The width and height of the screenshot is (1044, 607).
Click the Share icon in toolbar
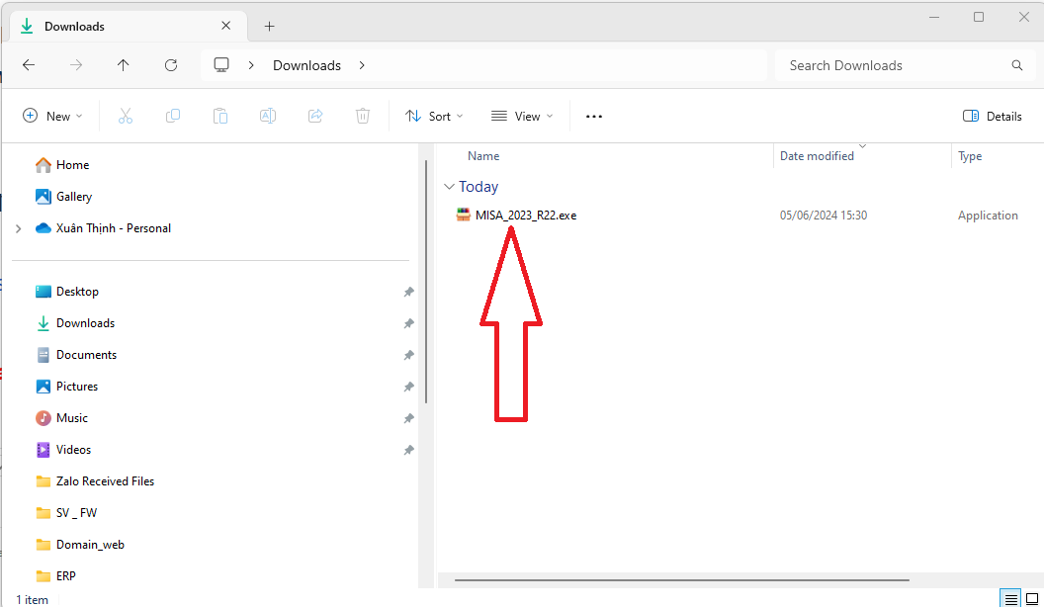315,116
